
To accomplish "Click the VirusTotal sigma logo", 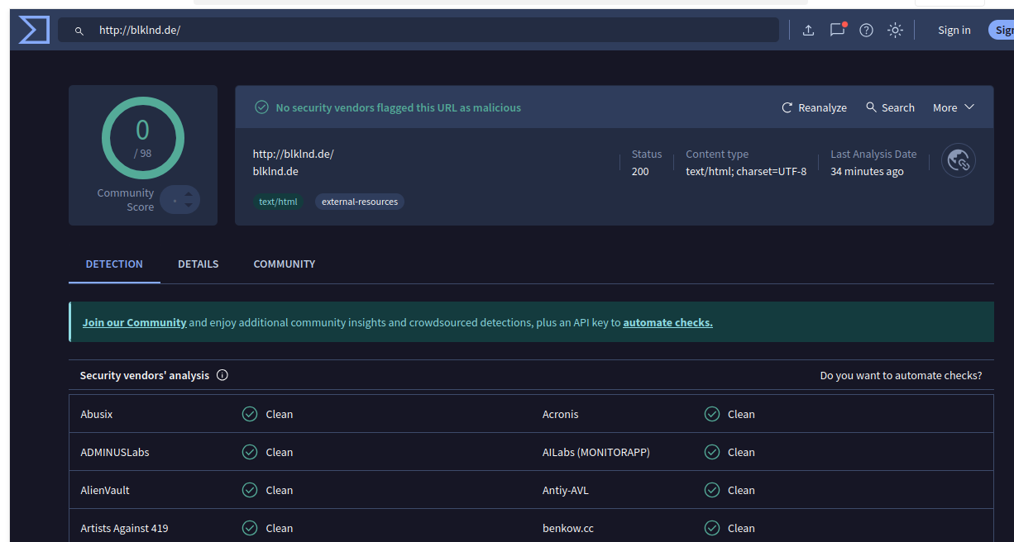I will (34, 30).
